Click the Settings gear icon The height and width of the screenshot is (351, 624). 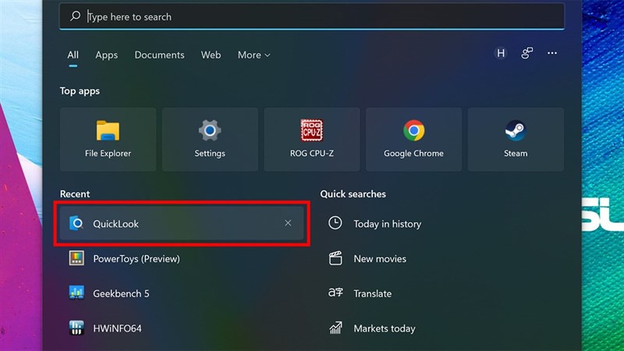point(210,130)
